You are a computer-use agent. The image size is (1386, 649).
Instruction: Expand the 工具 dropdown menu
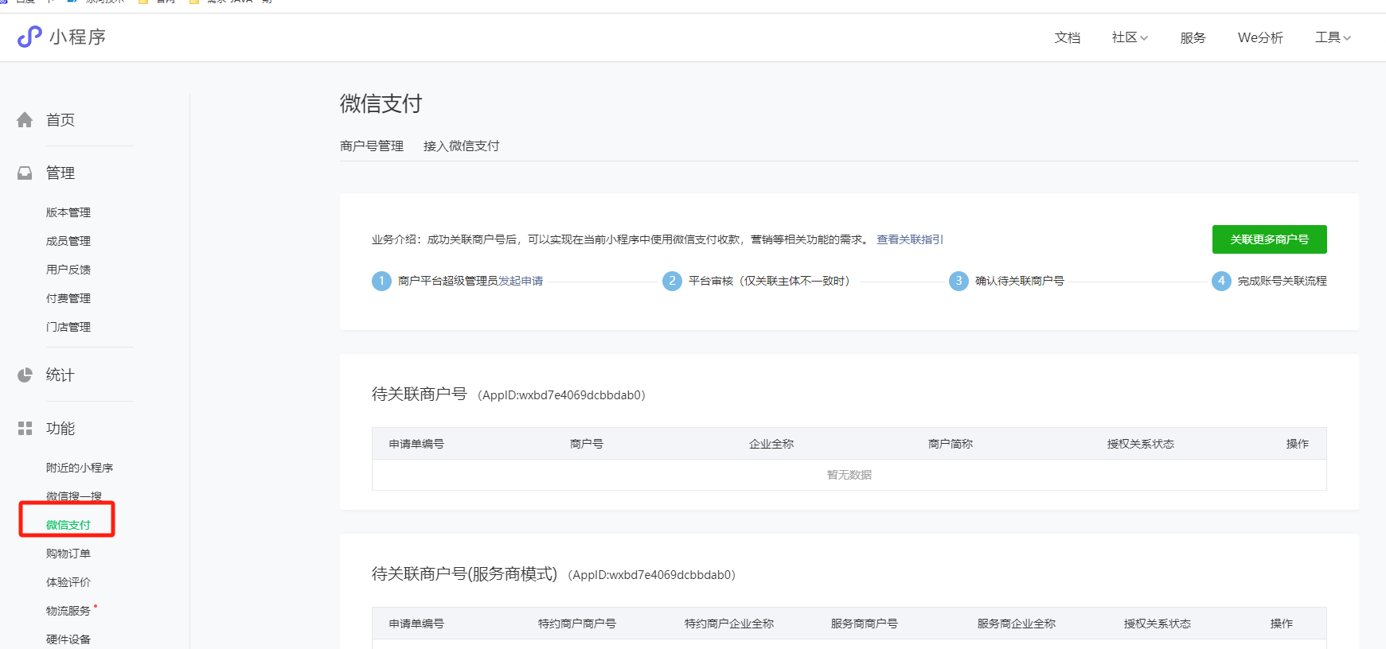pyautogui.click(x=1333, y=37)
